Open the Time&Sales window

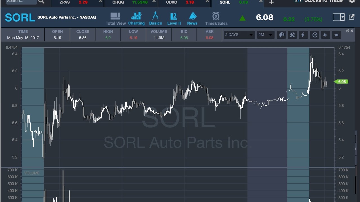[216, 19]
